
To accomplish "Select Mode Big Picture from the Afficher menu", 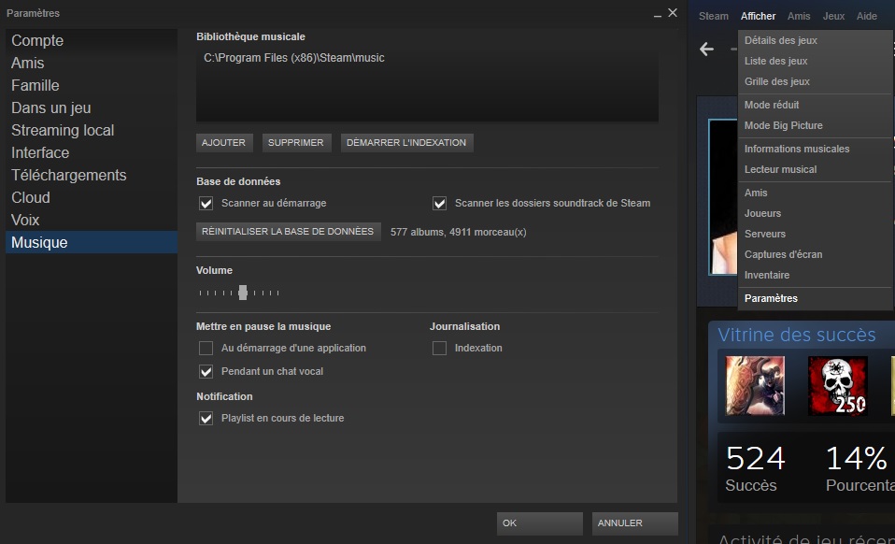I will (x=783, y=125).
